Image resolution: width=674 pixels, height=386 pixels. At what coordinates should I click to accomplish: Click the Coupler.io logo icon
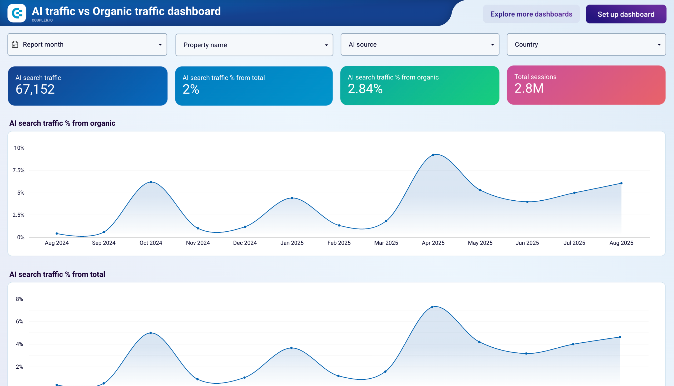[x=17, y=12]
